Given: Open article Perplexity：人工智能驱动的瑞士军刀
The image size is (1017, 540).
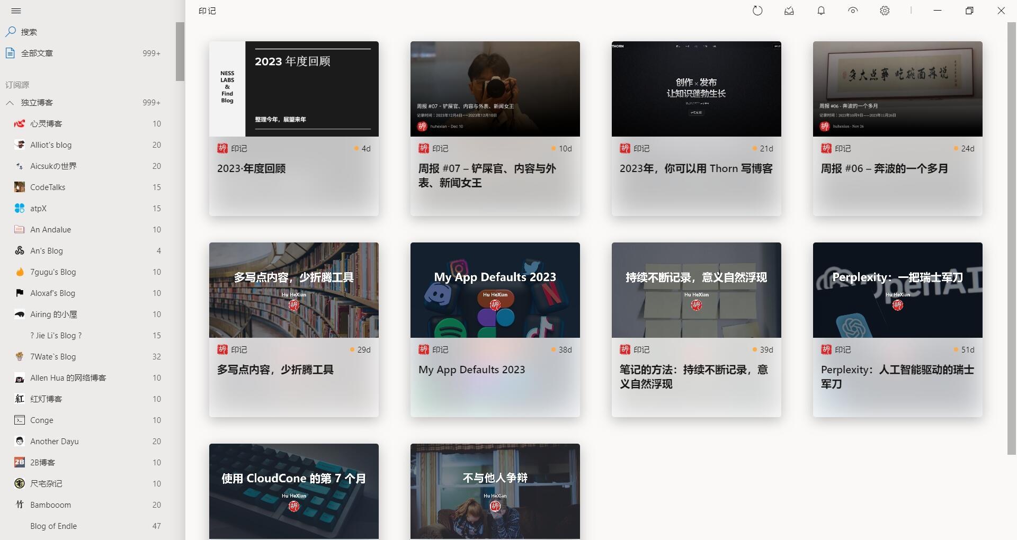Looking at the screenshot, I should click(897, 376).
